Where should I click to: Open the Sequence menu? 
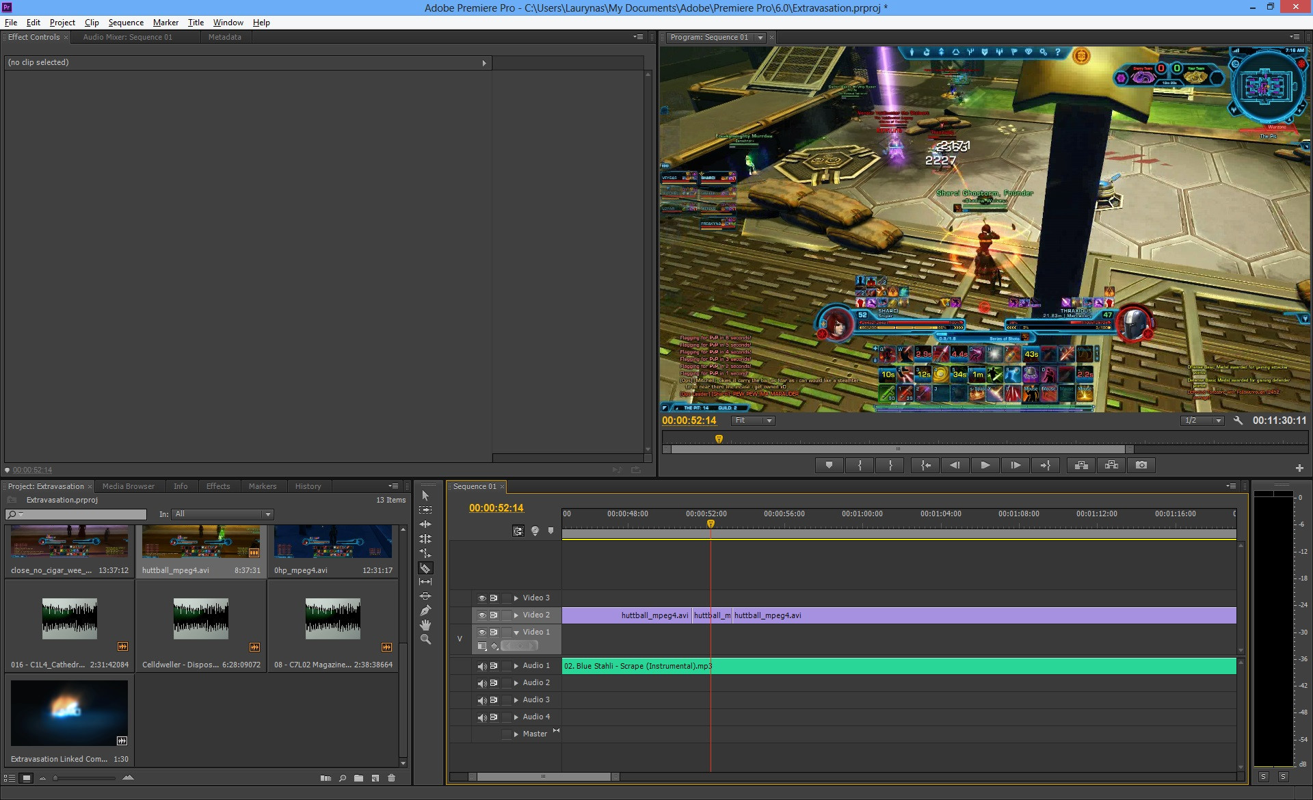[x=126, y=23]
